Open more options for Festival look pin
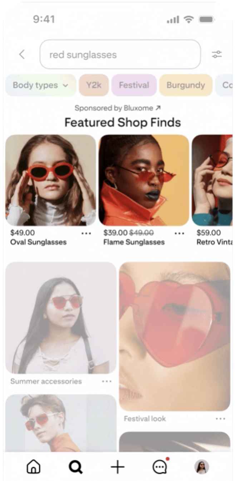 [220, 418]
